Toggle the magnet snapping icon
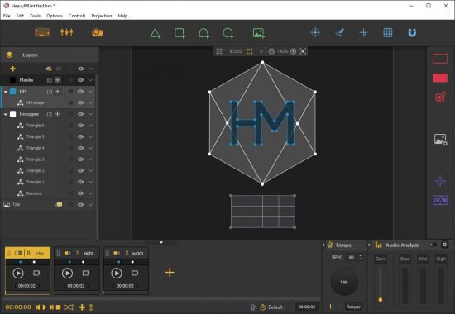 (x=412, y=33)
